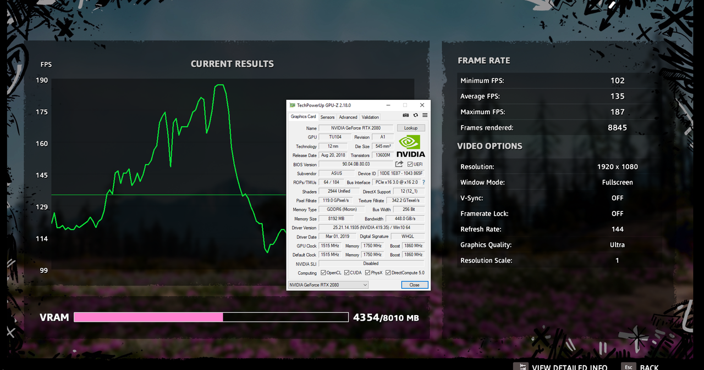Screen dimensions: 704x370
Task: Click BACK in the benchmark screen
Action: coord(649,367)
